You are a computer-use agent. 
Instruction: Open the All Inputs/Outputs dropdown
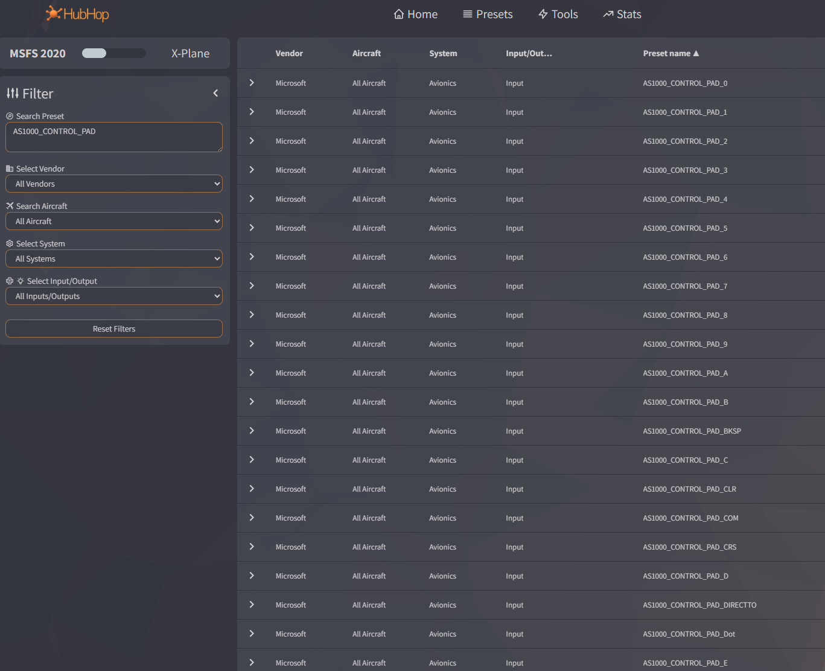point(114,296)
